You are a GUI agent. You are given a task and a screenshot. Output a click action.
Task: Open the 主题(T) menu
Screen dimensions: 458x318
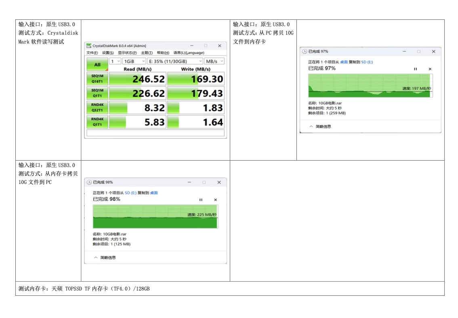coord(147,53)
